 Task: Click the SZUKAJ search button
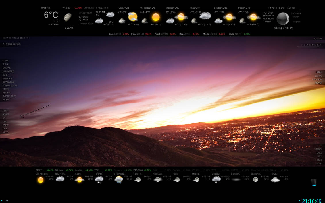tap(318, 76)
